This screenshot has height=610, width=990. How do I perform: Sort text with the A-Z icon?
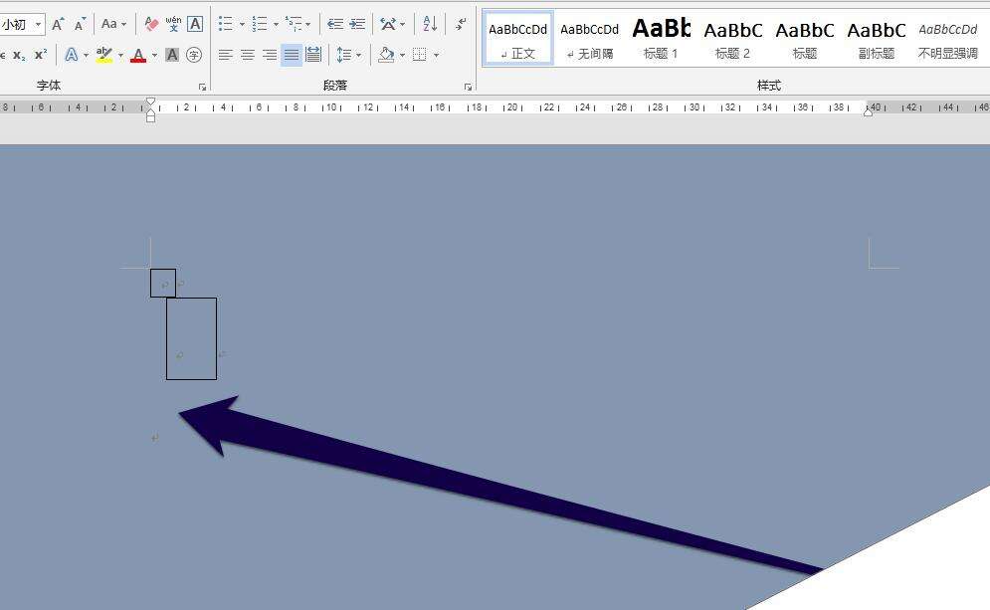(430, 25)
